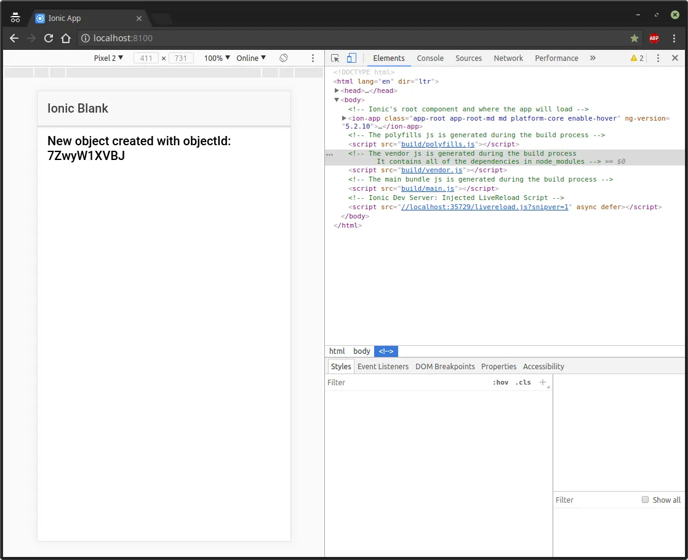Open the livereload.js script link
The width and height of the screenshot is (688, 560).
coord(484,207)
